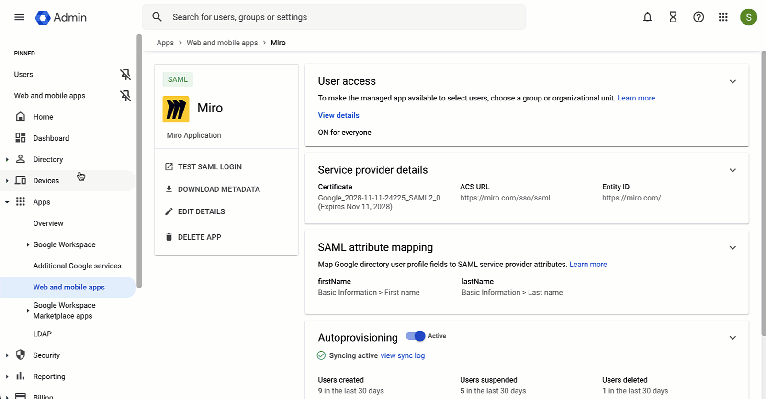
Task: Open view sync log link
Action: pos(403,355)
